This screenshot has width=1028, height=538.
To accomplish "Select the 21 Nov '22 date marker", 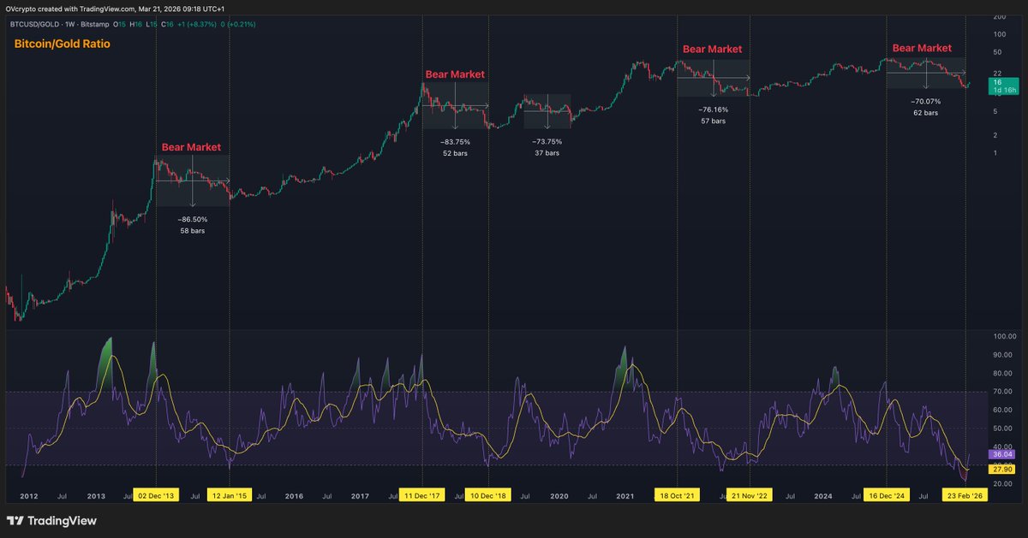I will [748, 494].
